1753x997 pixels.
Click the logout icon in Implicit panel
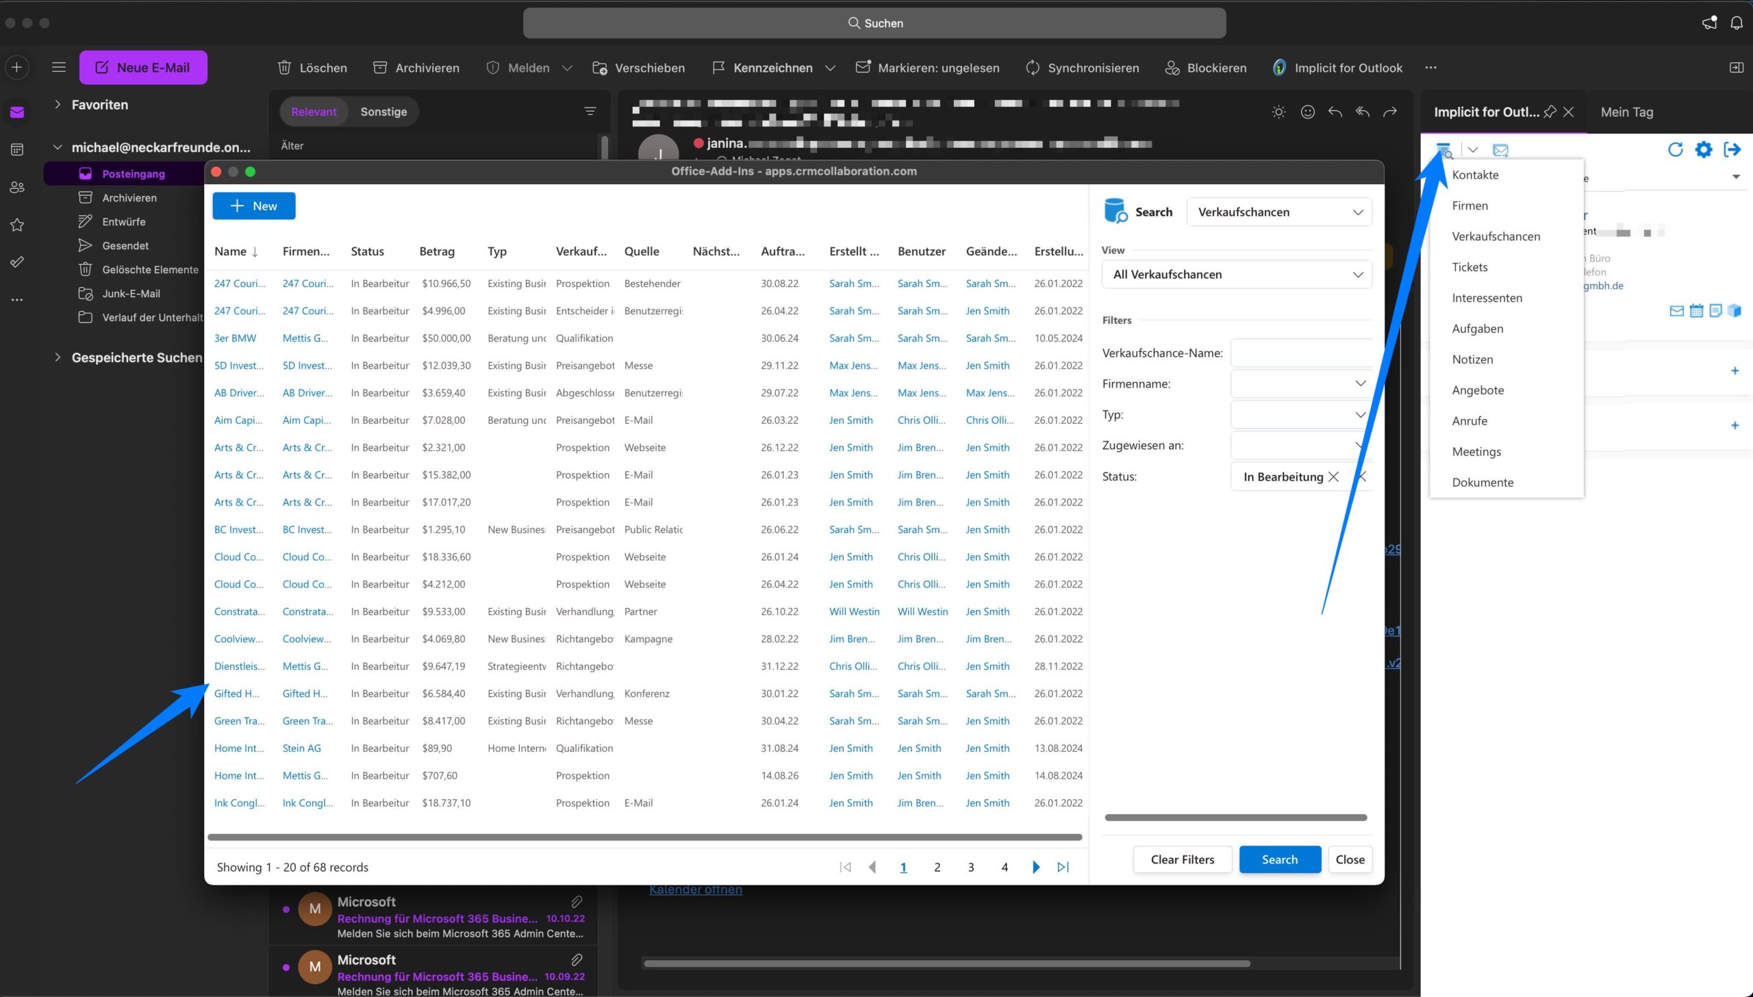click(x=1732, y=149)
